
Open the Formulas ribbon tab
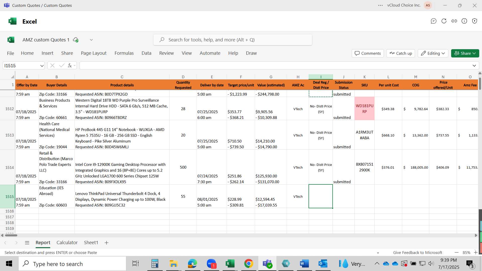[x=124, y=53]
